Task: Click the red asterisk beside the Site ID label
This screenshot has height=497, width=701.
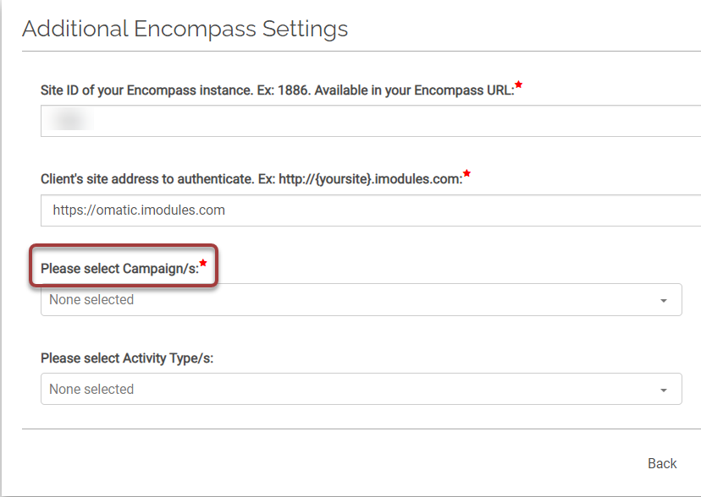Action: (518, 85)
